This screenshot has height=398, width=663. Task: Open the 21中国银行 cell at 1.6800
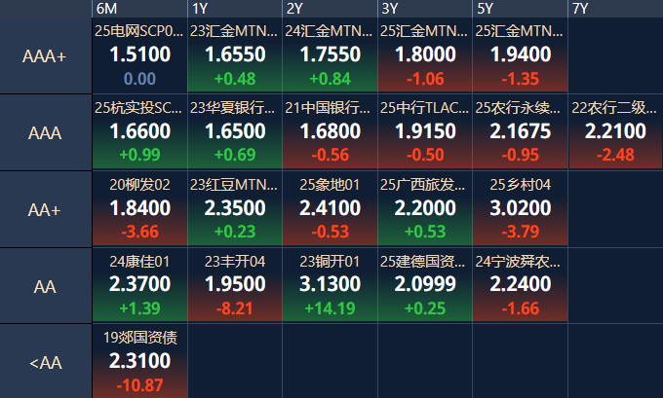[331, 132]
